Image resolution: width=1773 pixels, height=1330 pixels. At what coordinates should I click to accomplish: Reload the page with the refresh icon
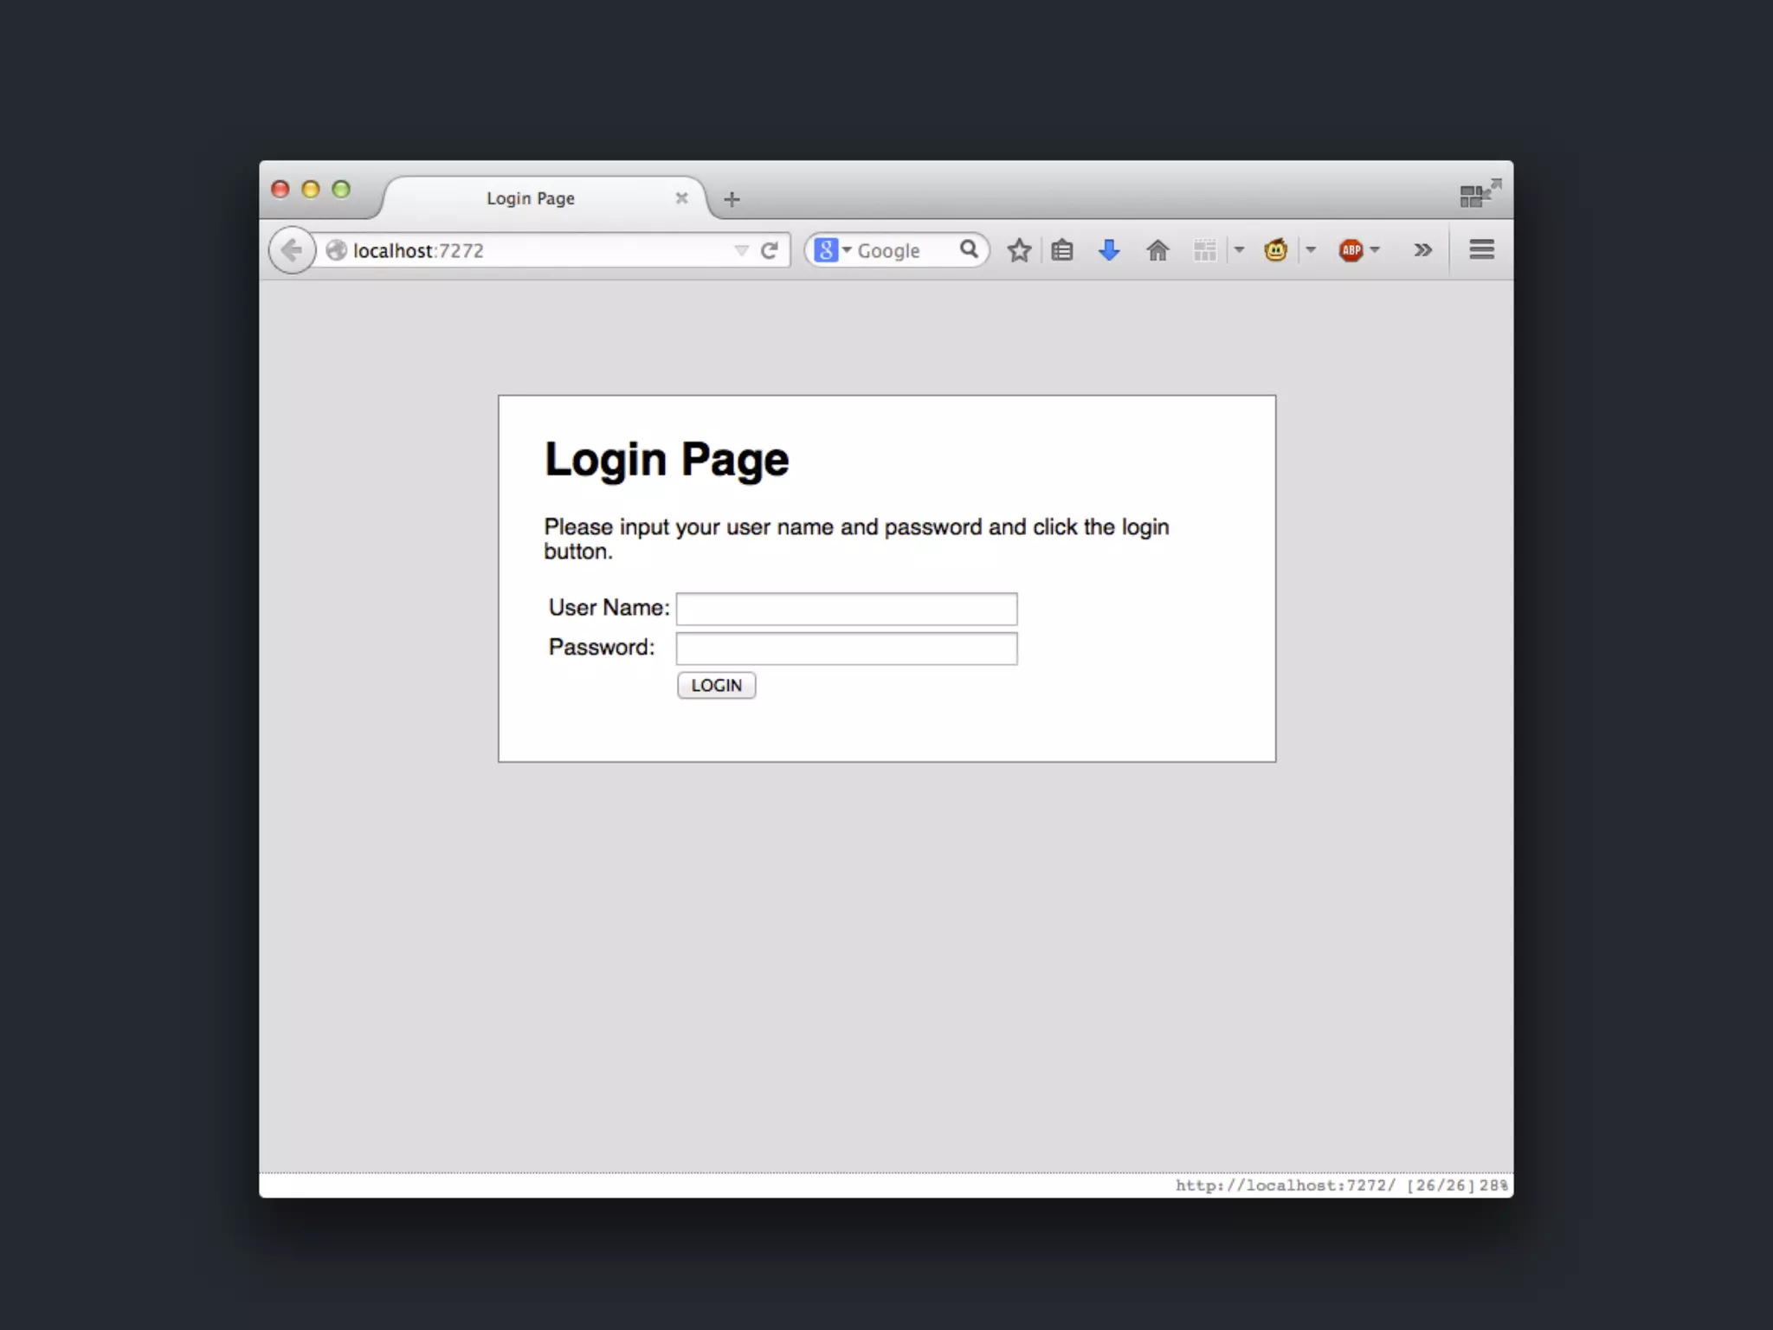(769, 250)
